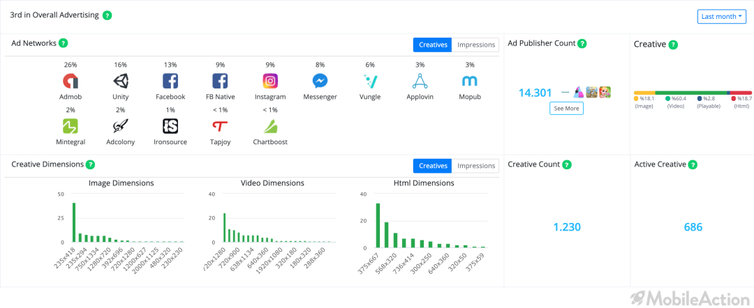
Task: Click help icon beside Ad Publisher Count
Action: (x=582, y=43)
